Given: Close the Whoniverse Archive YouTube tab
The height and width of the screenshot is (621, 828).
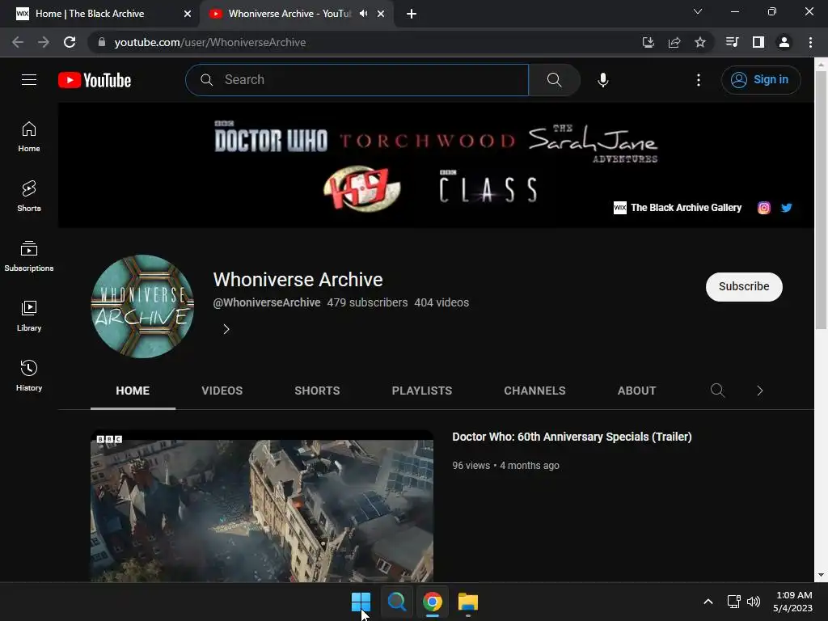Looking at the screenshot, I should [x=381, y=14].
